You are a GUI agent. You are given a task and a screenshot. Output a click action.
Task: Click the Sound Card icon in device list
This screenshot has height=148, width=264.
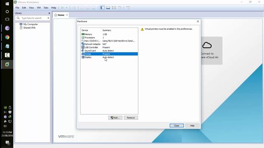point(83,51)
